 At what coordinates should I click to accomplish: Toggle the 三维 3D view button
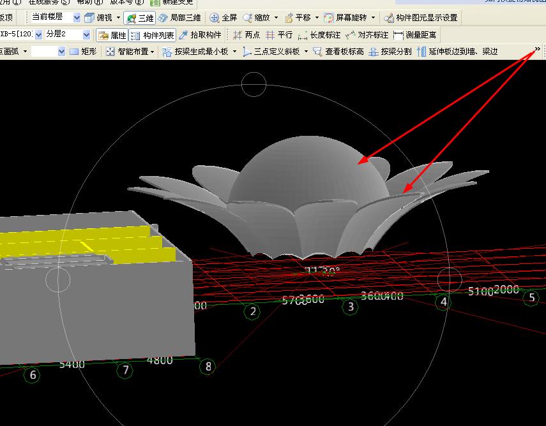click(x=139, y=18)
